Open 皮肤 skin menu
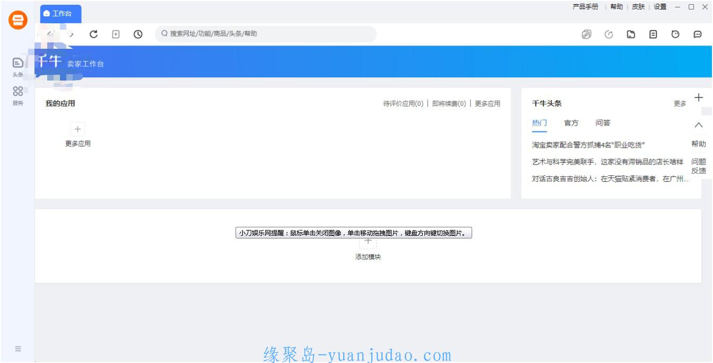713x363 pixels. (638, 7)
